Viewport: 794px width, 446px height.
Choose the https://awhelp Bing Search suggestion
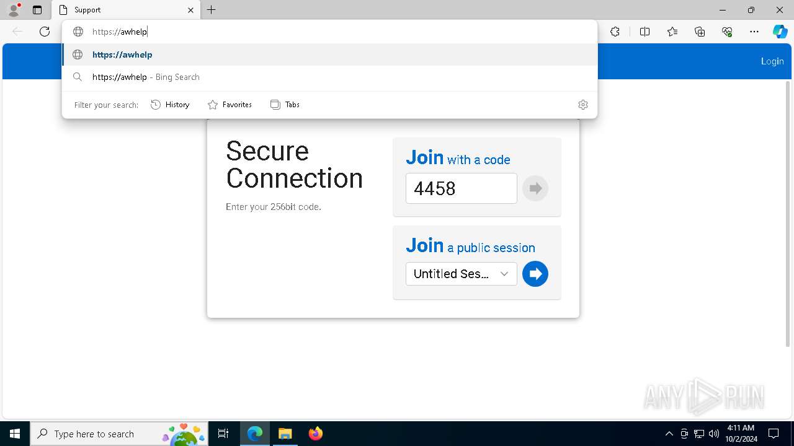[329, 77]
